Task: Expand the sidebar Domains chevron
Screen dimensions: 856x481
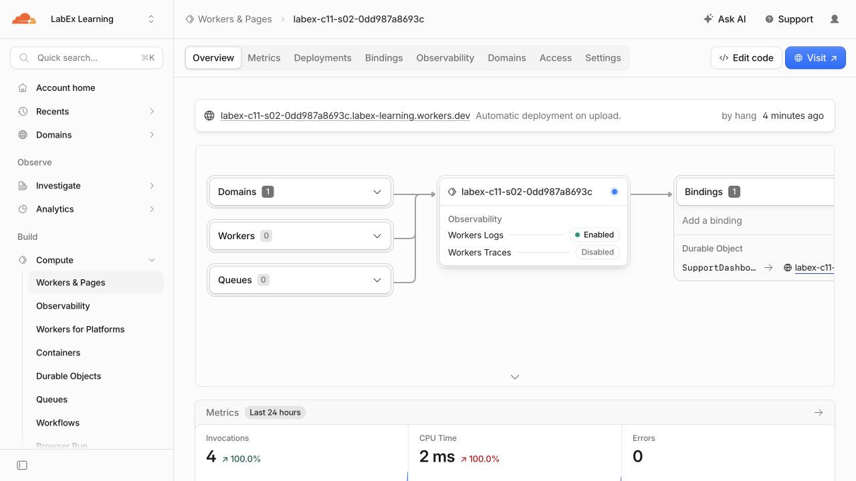Action: click(x=152, y=134)
